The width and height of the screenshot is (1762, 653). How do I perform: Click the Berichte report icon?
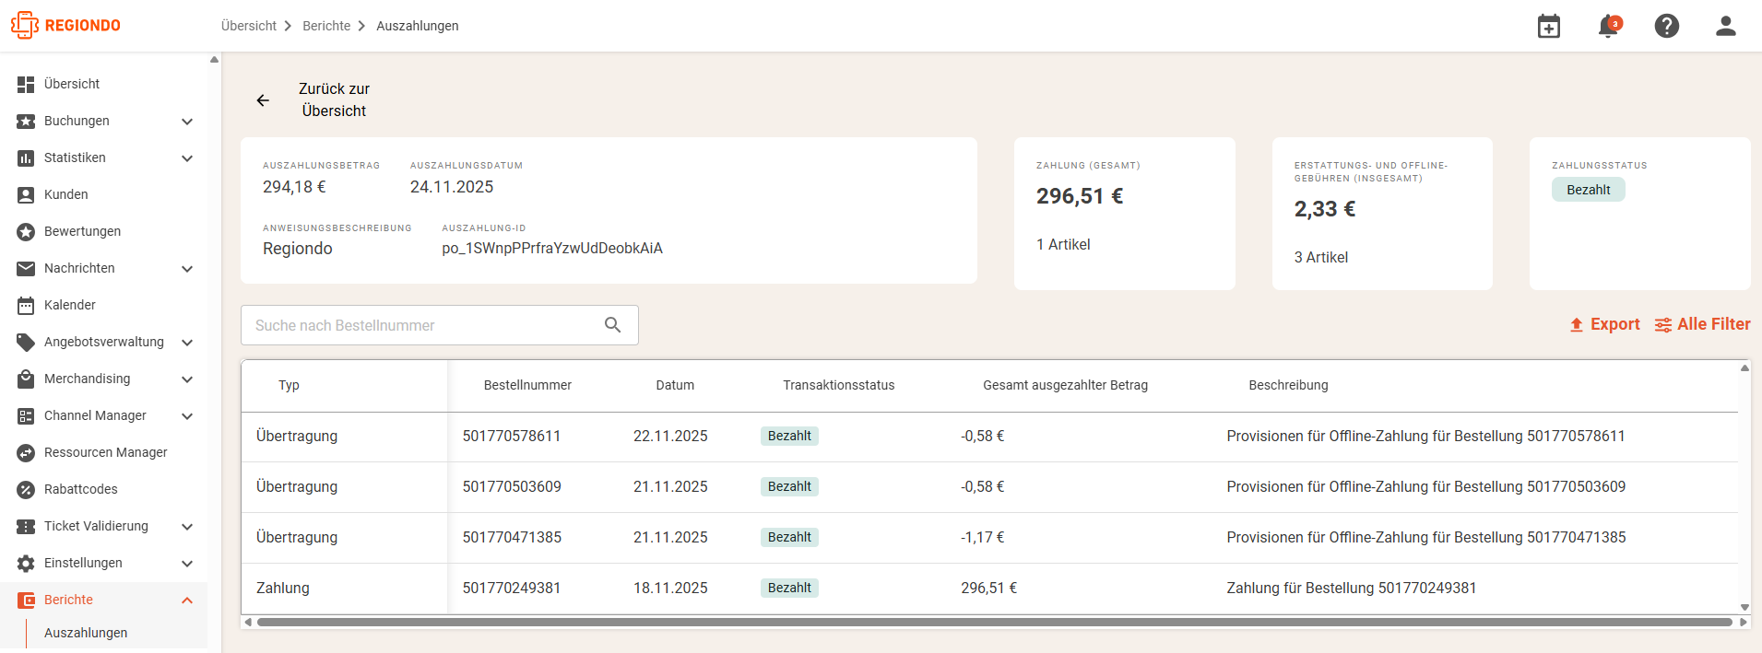[26, 600]
